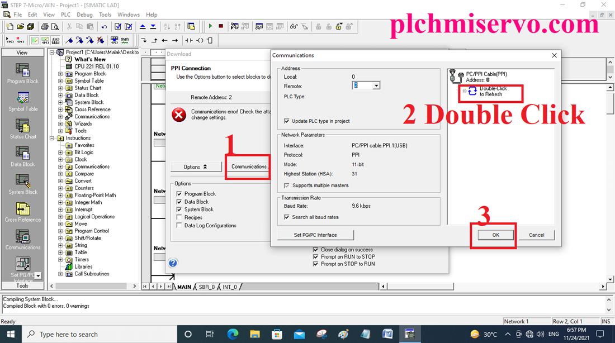Open Microsoft Edge from the taskbar
This screenshot has width=615, height=343.
pos(233,334)
